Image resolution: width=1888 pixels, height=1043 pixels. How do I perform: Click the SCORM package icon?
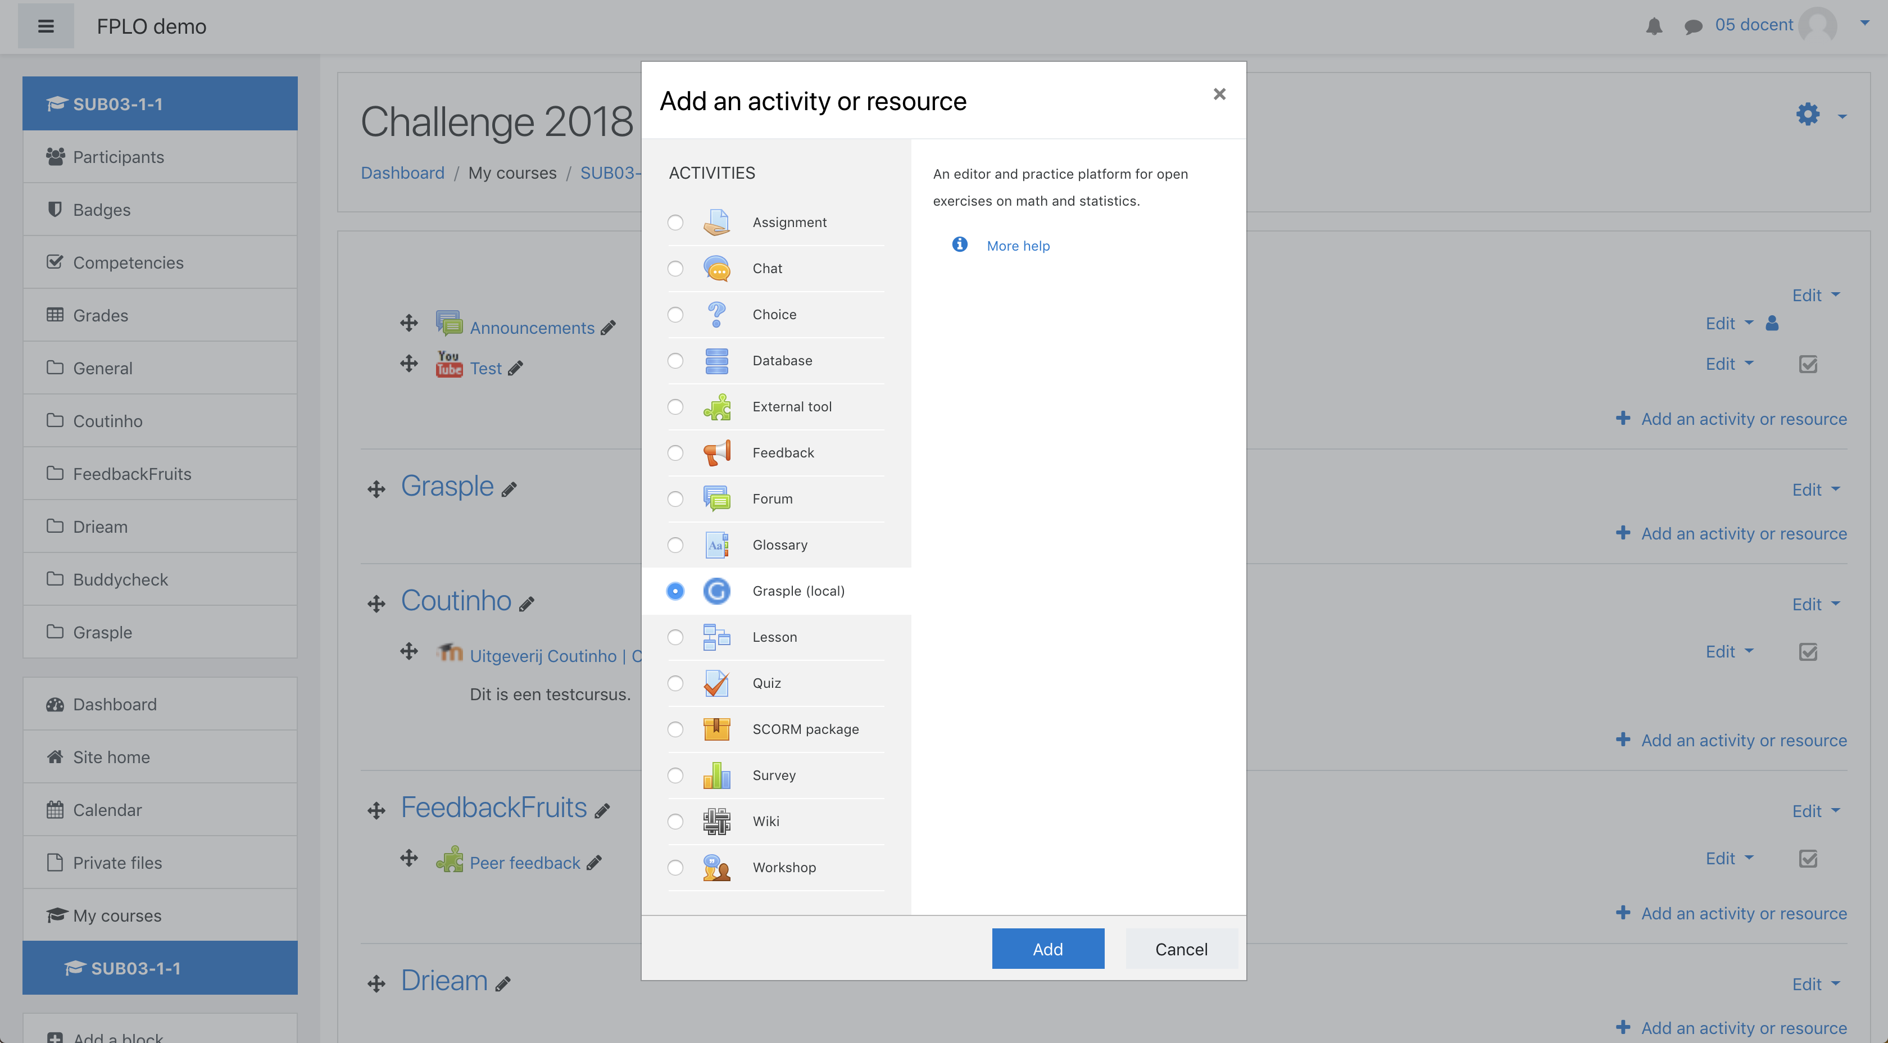click(x=717, y=728)
